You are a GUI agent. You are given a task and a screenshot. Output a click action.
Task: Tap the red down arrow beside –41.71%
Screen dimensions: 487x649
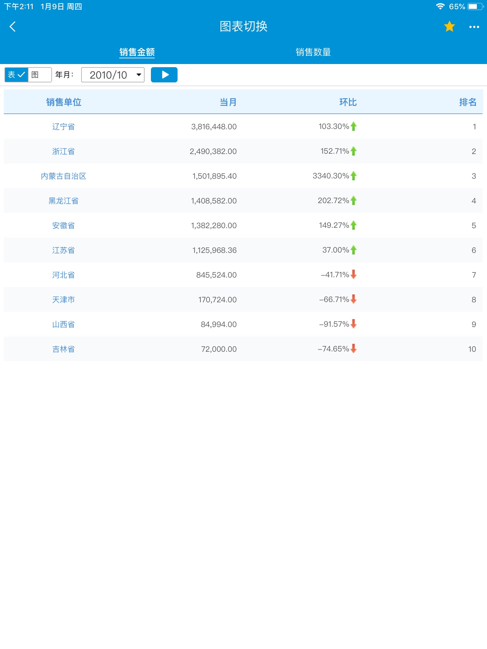tap(354, 274)
